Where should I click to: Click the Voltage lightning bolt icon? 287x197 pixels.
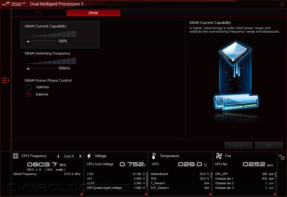pos(89,156)
